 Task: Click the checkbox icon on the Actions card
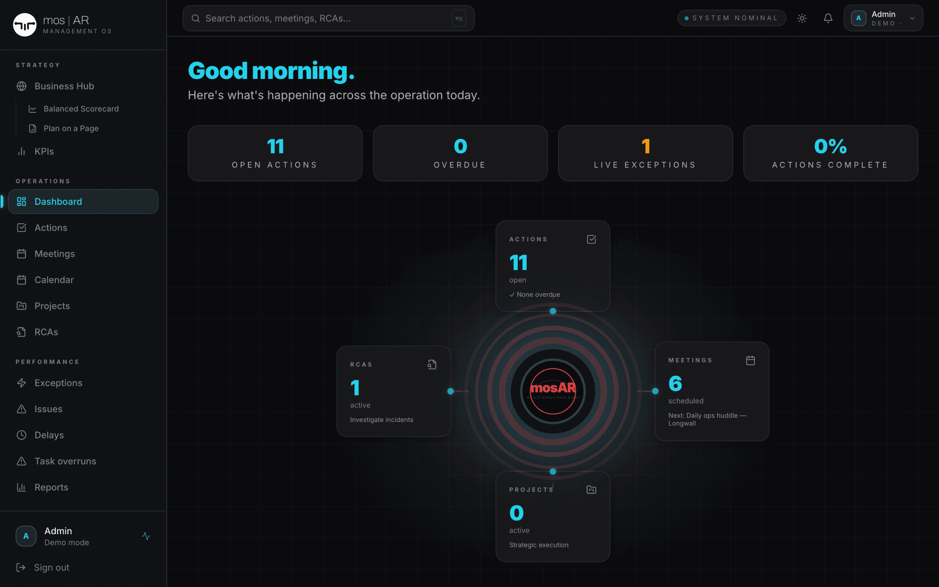(x=591, y=239)
